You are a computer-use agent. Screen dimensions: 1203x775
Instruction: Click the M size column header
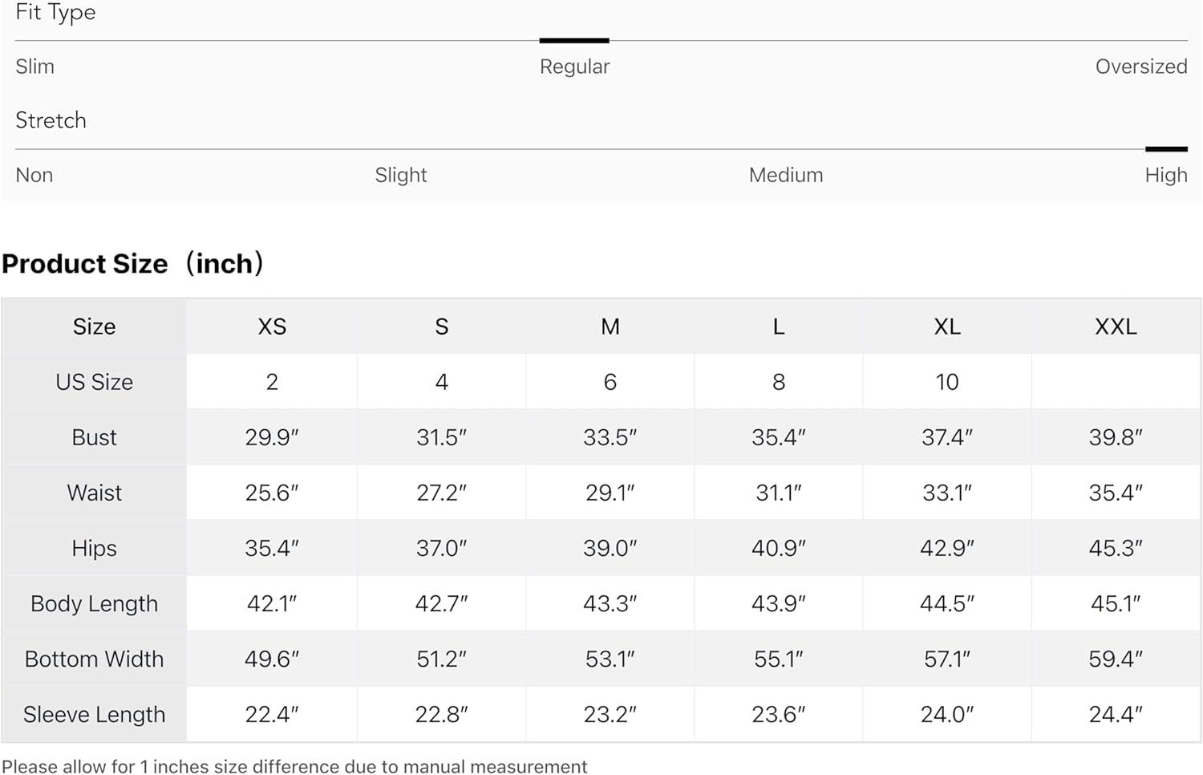pyautogui.click(x=610, y=327)
